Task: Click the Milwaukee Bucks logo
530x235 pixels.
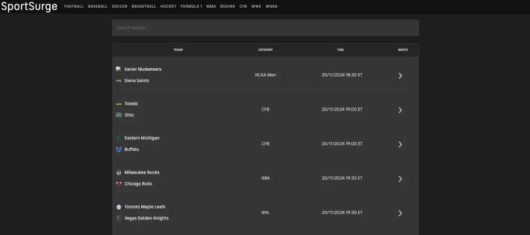Action: (119, 173)
